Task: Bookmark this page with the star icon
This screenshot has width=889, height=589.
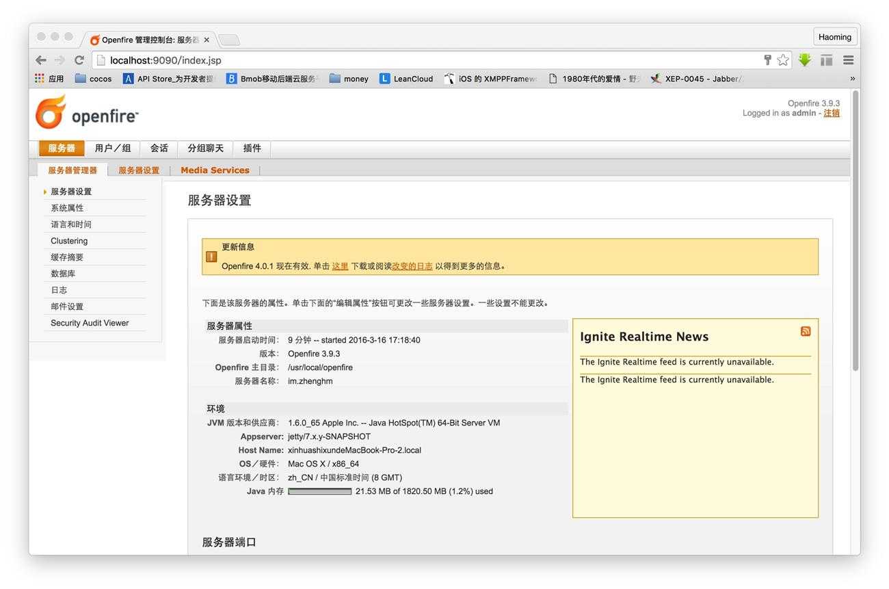Action: click(x=783, y=60)
